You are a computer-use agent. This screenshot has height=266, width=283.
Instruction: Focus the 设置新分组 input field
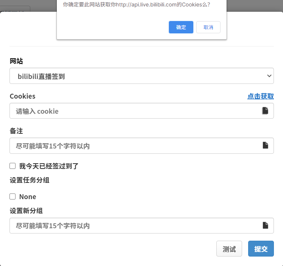[136, 226]
